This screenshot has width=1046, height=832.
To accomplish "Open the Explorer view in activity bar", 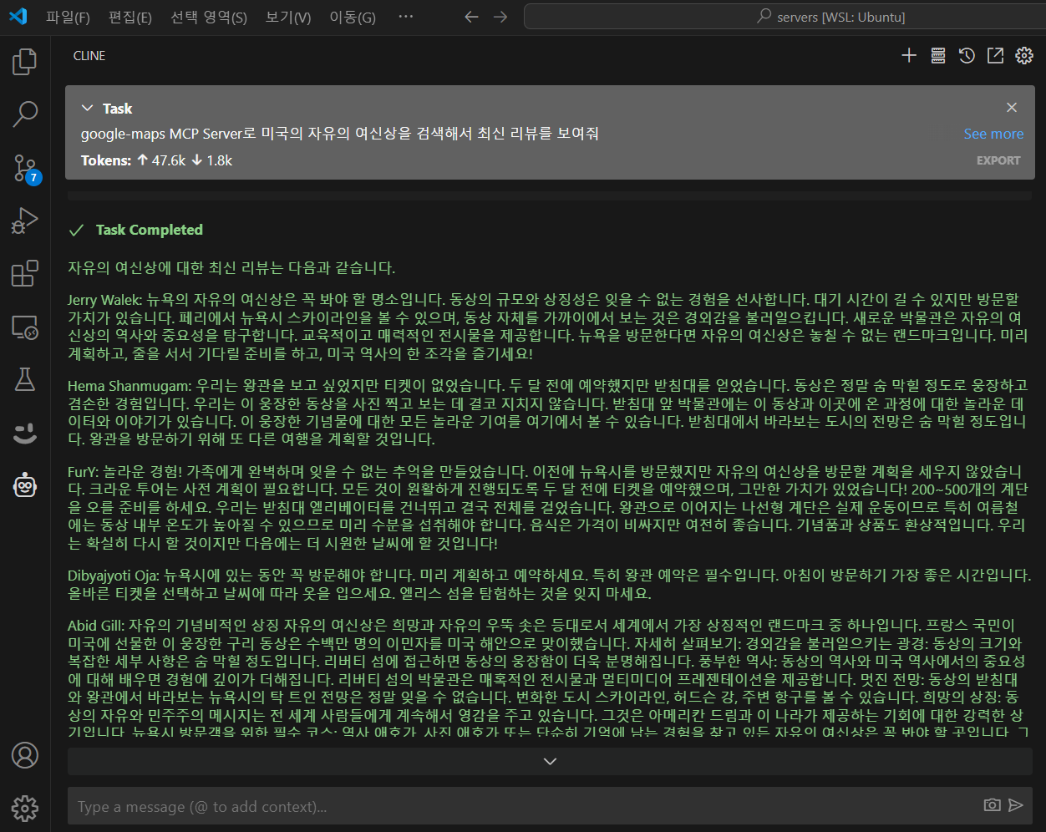I will (25, 62).
